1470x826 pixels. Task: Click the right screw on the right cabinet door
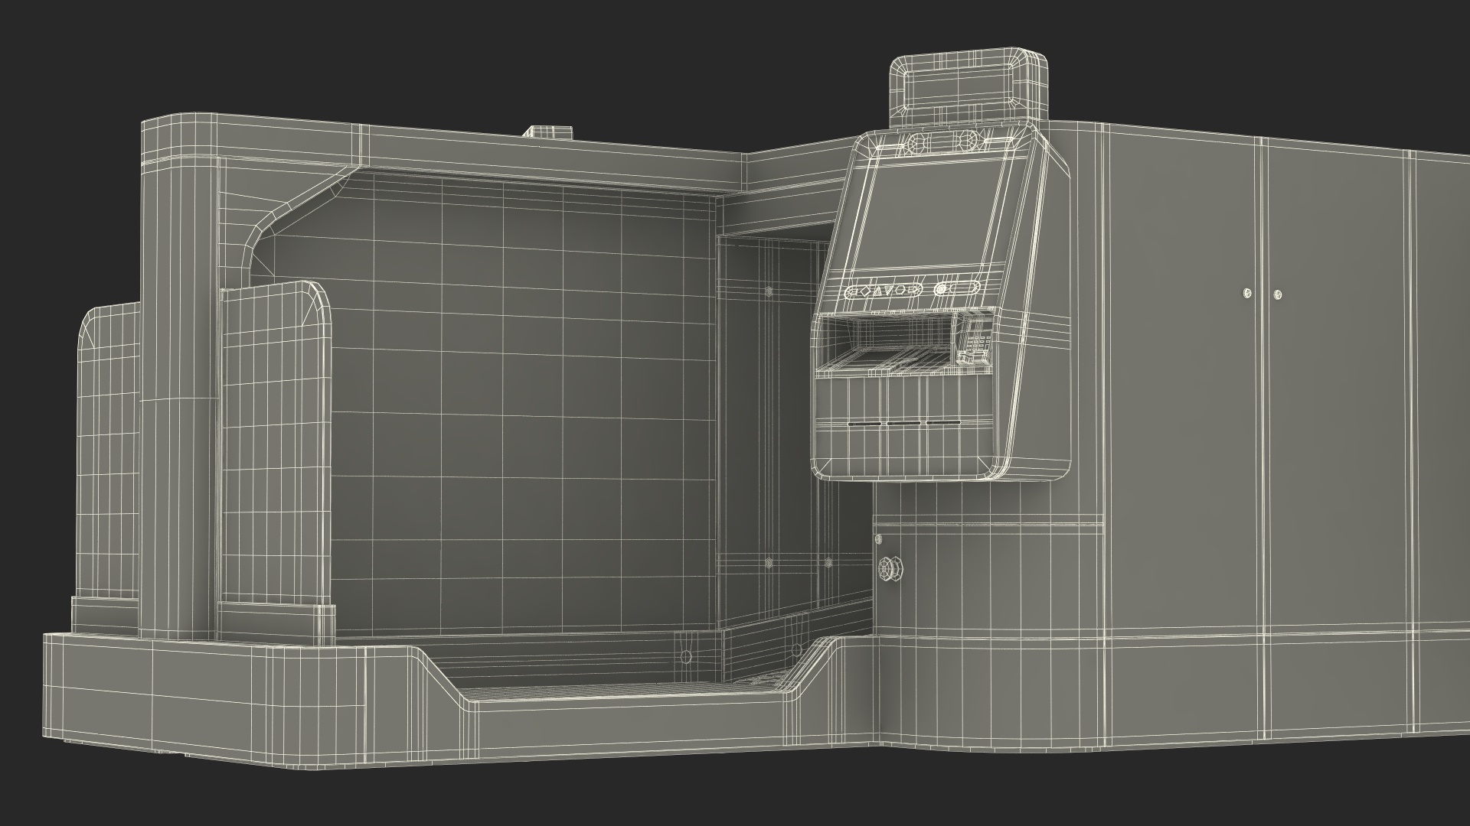[x=1277, y=294]
